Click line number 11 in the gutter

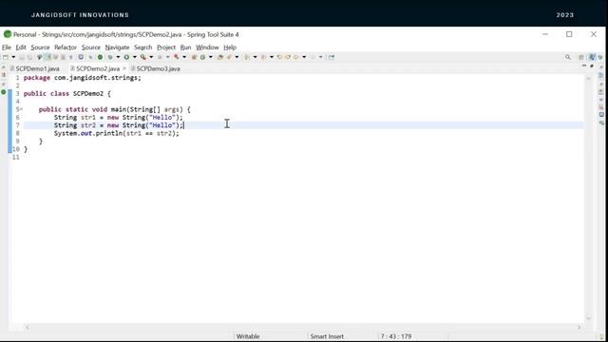click(x=15, y=157)
